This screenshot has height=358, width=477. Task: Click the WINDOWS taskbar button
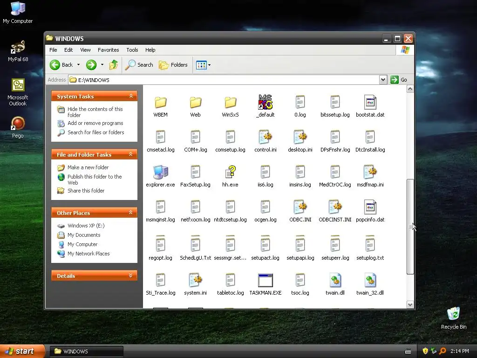pyautogui.click(x=86, y=351)
